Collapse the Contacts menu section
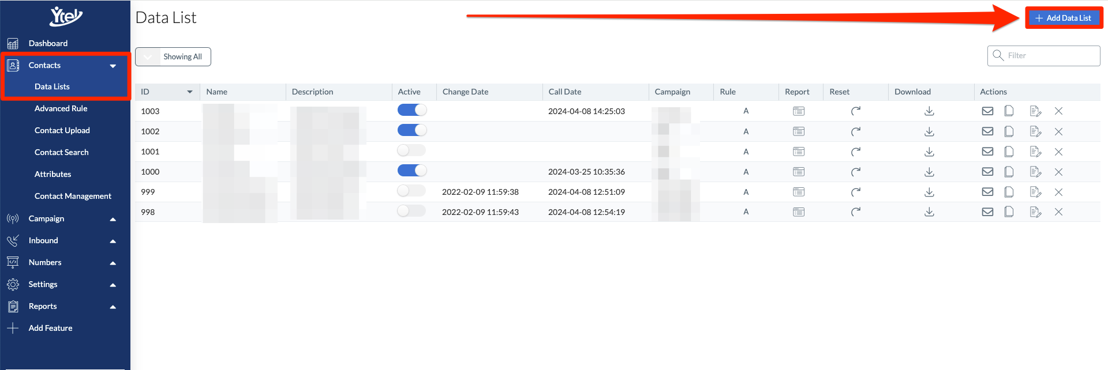The width and height of the screenshot is (1108, 370). 113,66
